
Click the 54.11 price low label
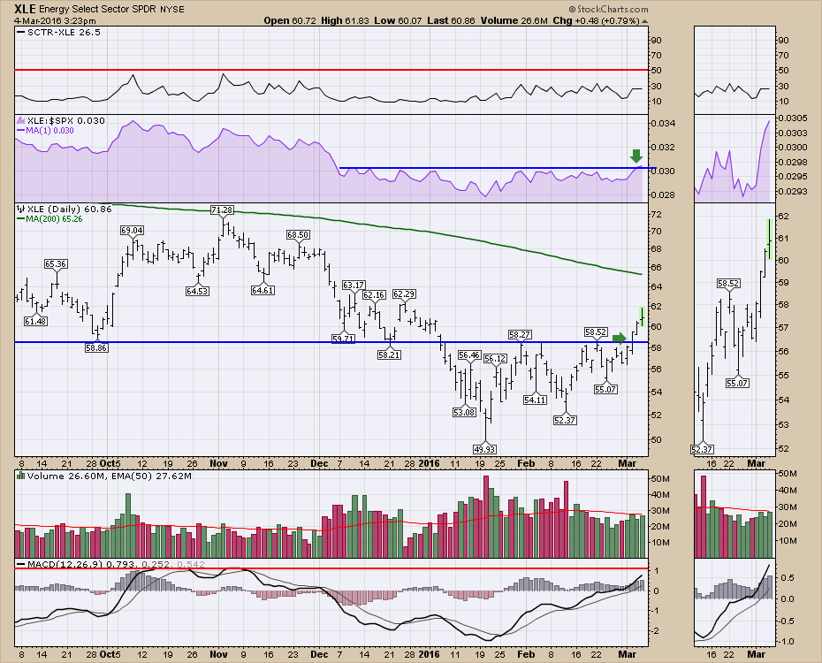(x=536, y=400)
